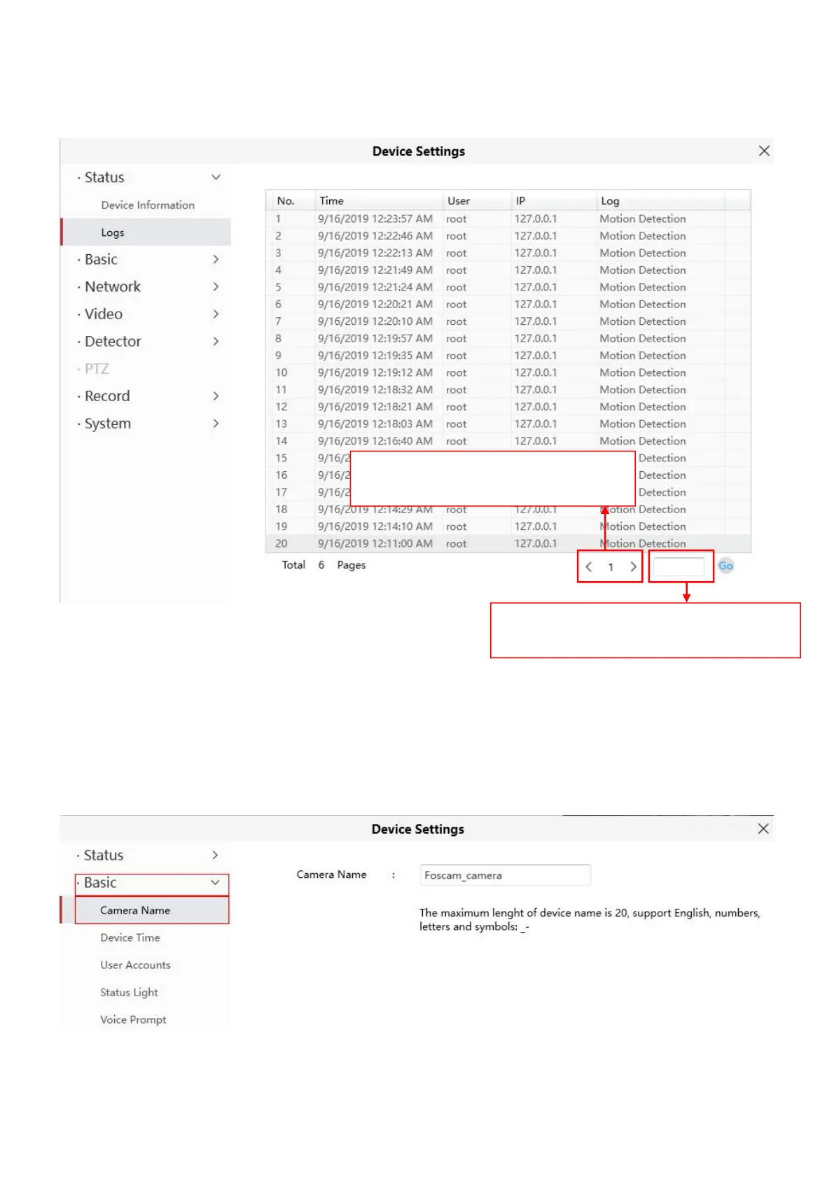Select log row 9/16/2019 12:22:13 AM

coord(508,253)
